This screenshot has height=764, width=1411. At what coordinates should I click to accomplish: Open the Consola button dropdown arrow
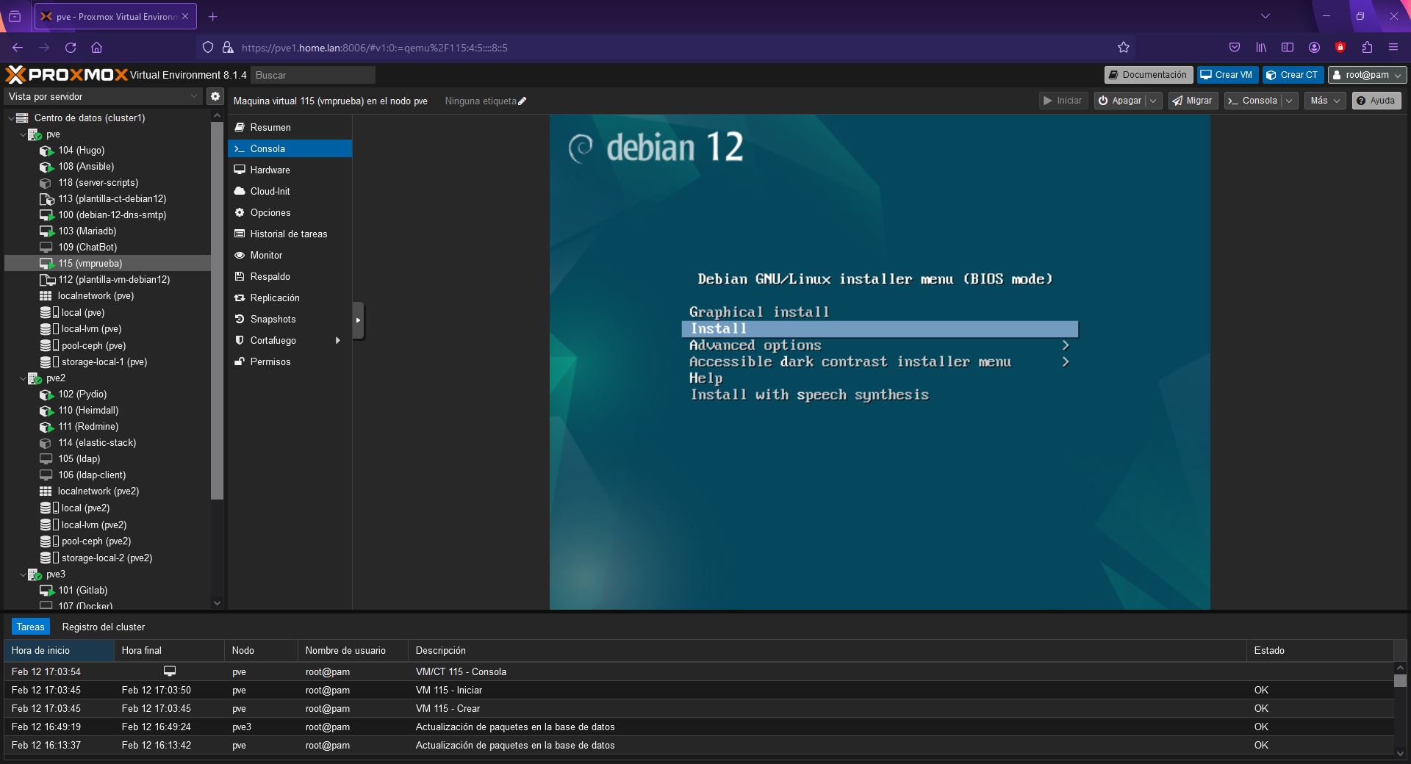[x=1289, y=101]
